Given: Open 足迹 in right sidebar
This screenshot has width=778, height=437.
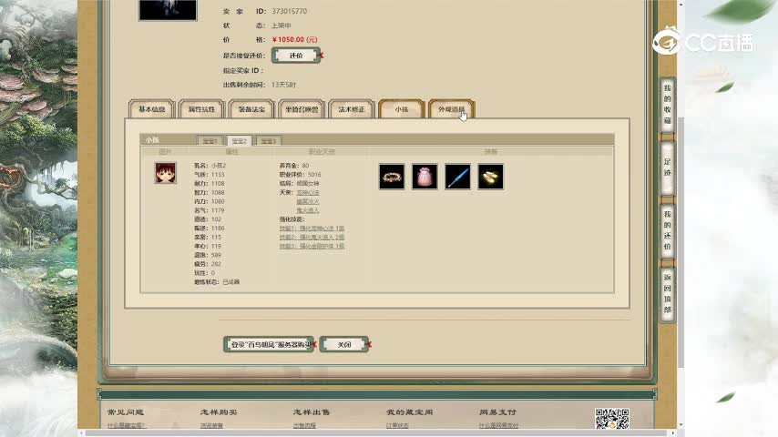Looking at the screenshot, I should pyautogui.click(x=668, y=168).
